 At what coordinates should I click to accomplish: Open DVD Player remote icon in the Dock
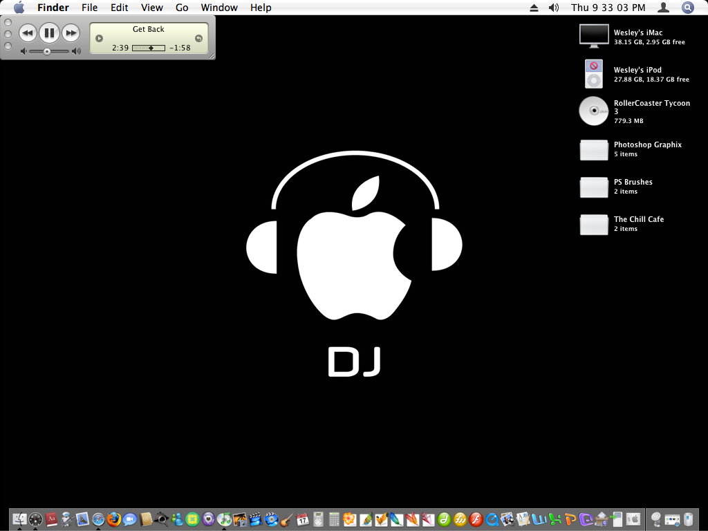pyautogui.click(x=318, y=519)
